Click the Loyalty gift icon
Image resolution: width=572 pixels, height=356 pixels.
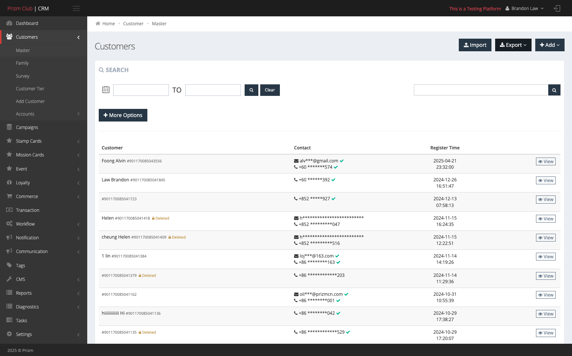[x=9, y=182]
